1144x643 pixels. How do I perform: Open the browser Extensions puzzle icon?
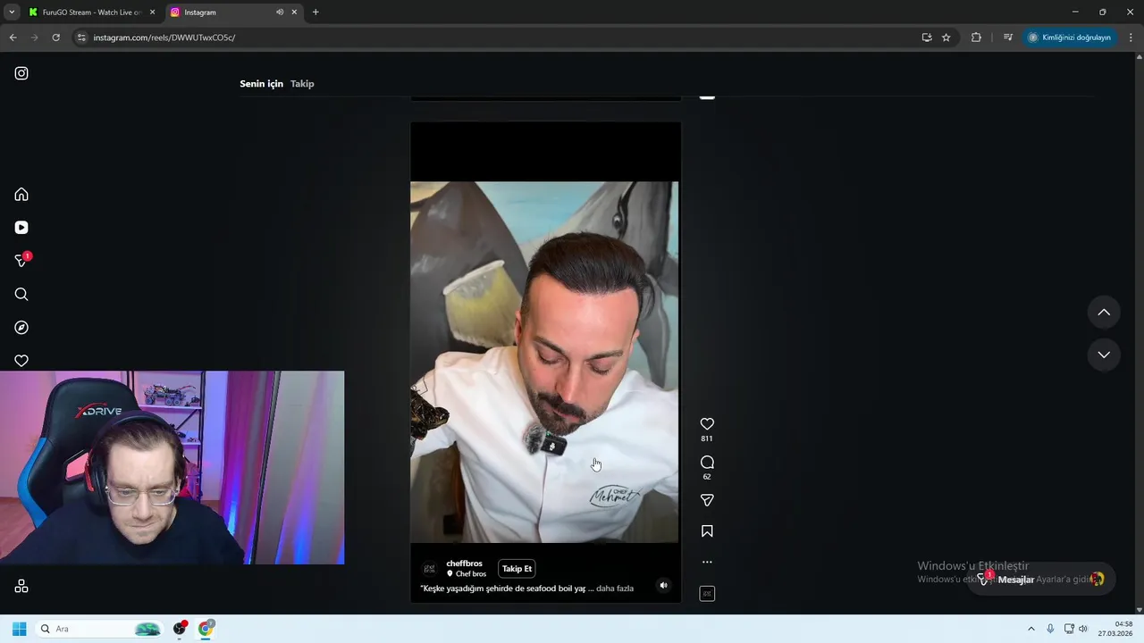click(x=976, y=38)
